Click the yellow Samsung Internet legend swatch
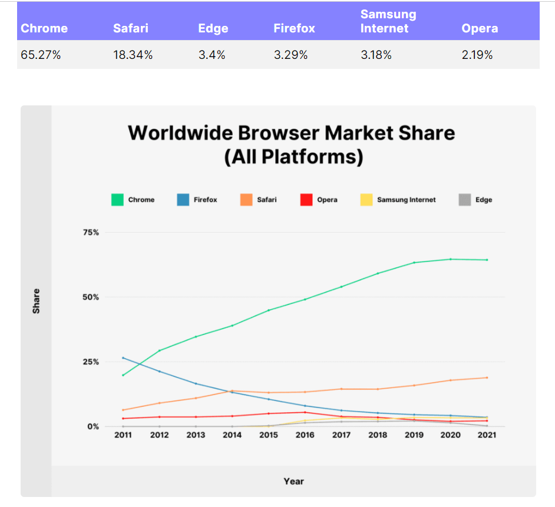Image resolution: width=555 pixels, height=507 pixels. pyautogui.click(x=366, y=200)
